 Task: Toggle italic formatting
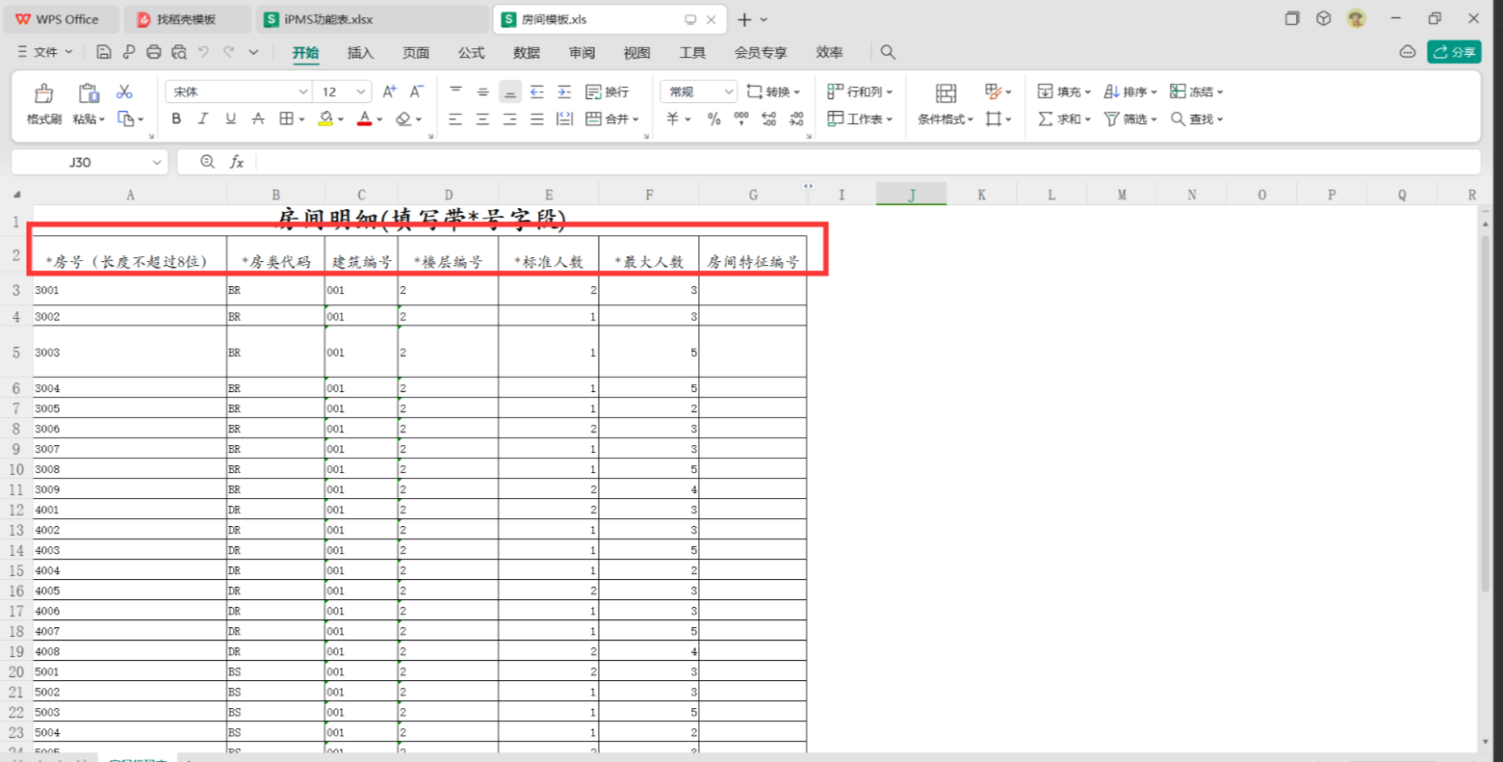click(203, 118)
